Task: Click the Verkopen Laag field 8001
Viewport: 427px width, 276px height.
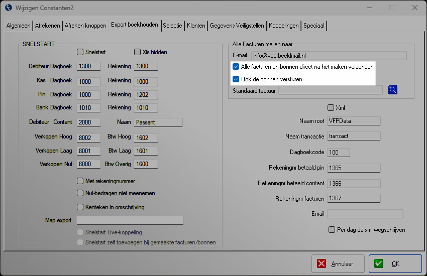Action: pyautogui.click(x=88, y=151)
